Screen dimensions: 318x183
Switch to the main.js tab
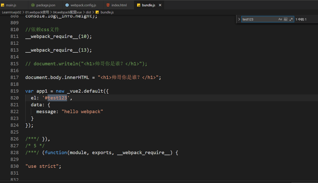(11, 5)
